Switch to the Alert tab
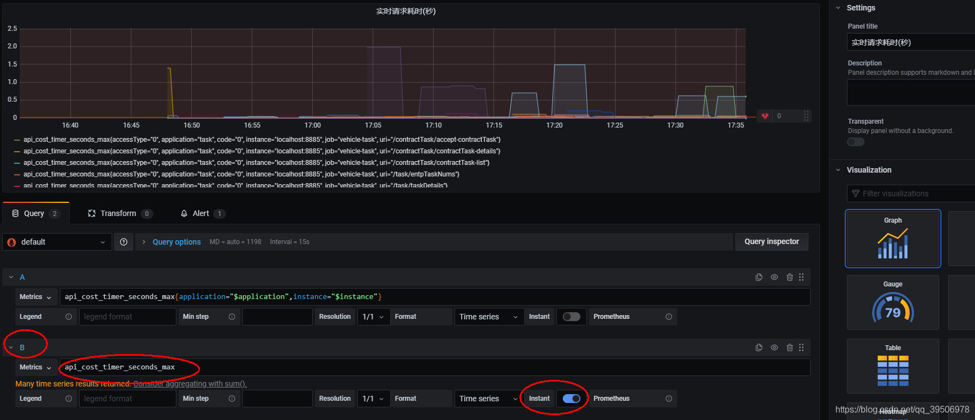The height and width of the screenshot is (420, 975). (203, 213)
